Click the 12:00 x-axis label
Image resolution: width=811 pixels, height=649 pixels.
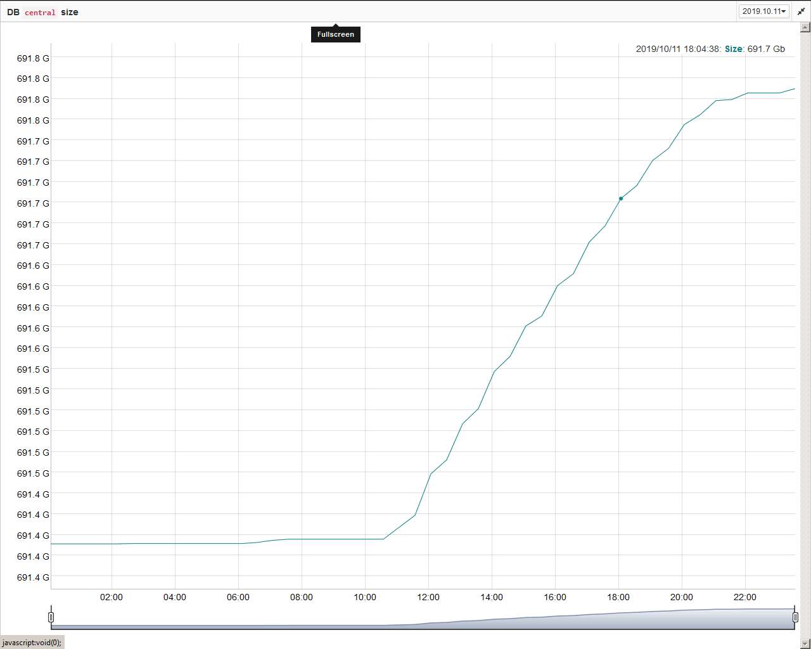[428, 597]
